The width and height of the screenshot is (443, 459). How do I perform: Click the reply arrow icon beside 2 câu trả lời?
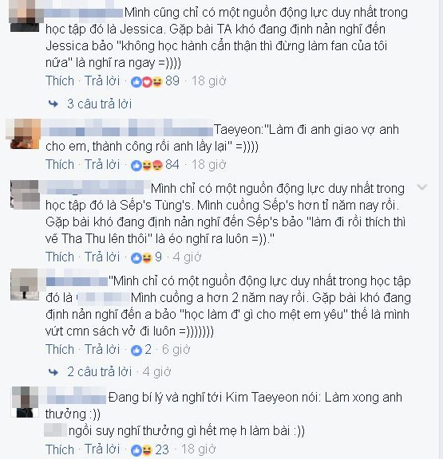click(53, 372)
